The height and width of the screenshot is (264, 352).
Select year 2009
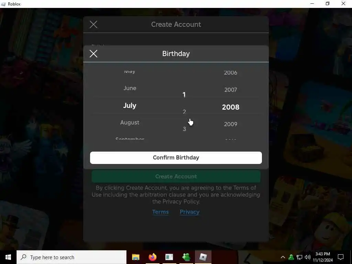[231, 124]
